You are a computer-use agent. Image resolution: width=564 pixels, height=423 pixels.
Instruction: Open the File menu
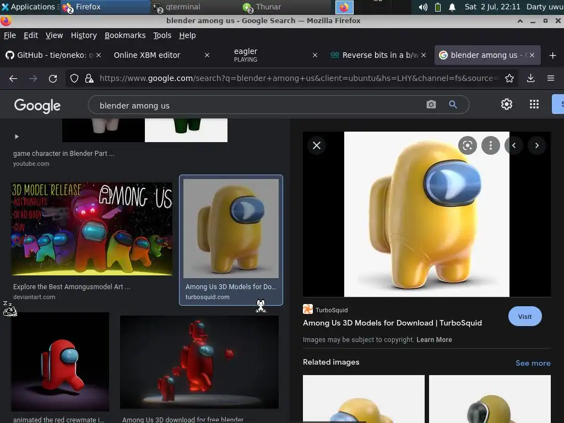[10, 35]
